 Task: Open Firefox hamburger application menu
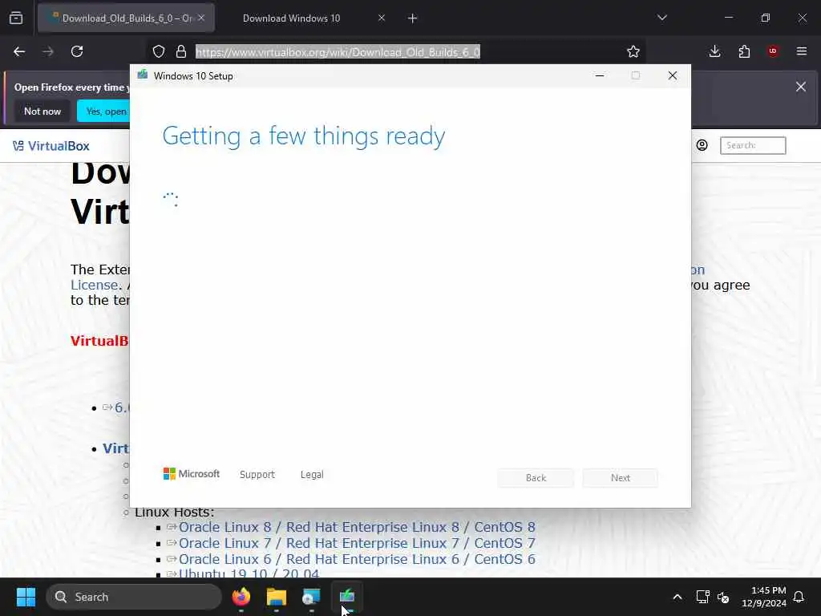[802, 51]
